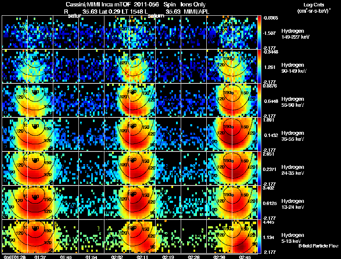The height and width of the screenshot is (259, 341).
Task: Select the 'Hydrogen 55-90 keV' row label
Action: 293,102
